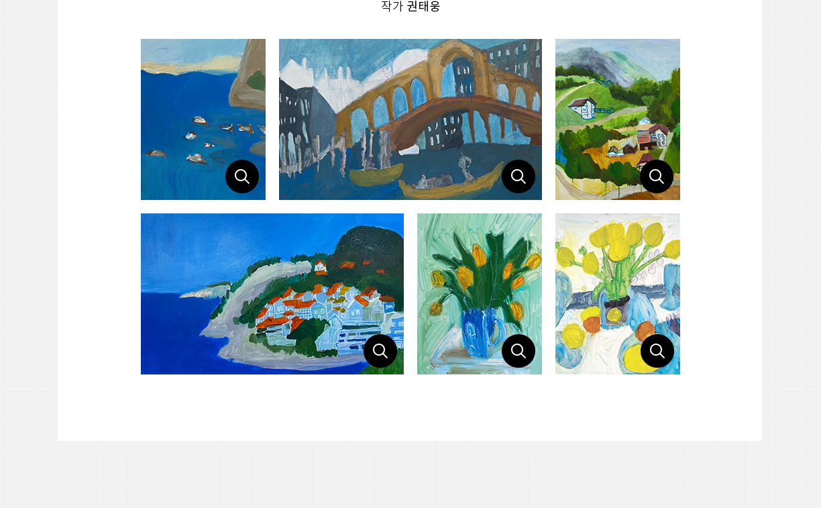The height and width of the screenshot is (508, 821).
Task: Tap magnifier icon on the yellow tulips painting
Action: click(x=657, y=351)
